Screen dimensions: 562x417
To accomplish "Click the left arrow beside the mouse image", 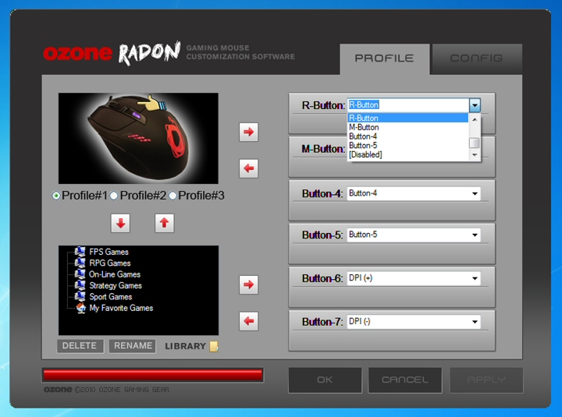I will (249, 168).
